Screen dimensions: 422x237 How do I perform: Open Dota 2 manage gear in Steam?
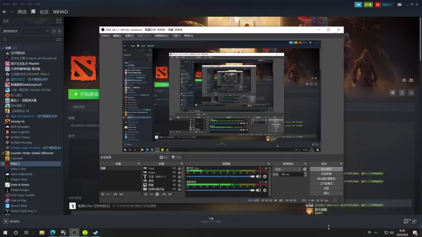pos(392,93)
